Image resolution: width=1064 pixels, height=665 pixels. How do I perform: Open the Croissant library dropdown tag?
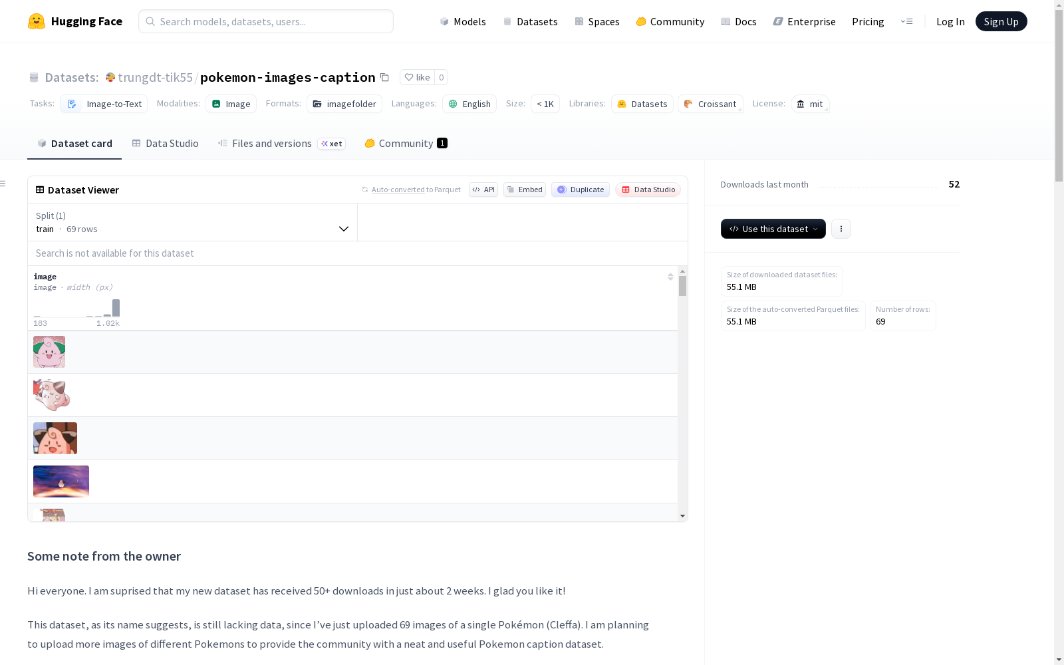pyautogui.click(x=710, y=104)
